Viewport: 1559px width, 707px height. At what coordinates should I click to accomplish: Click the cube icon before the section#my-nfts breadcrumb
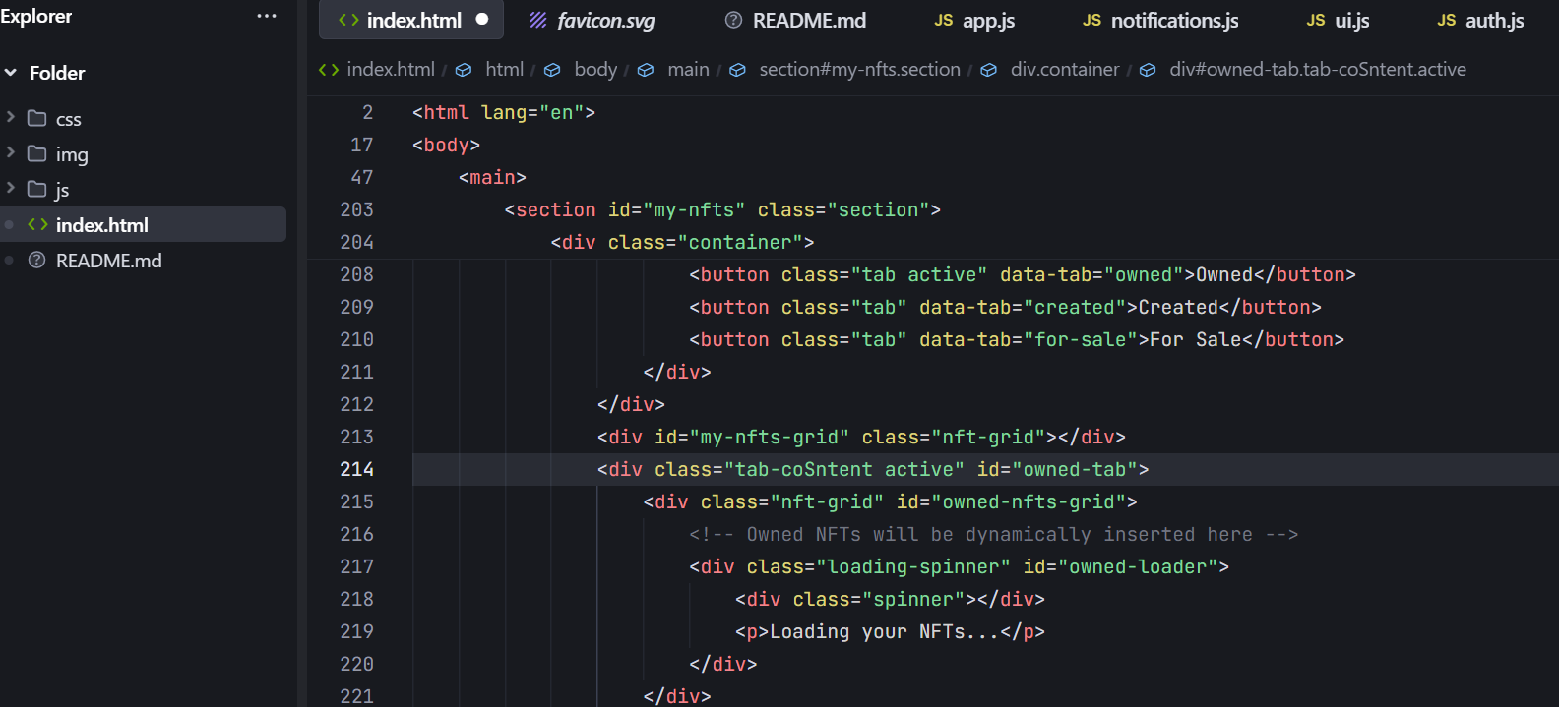pyautogui.click(x=737, y=70)
